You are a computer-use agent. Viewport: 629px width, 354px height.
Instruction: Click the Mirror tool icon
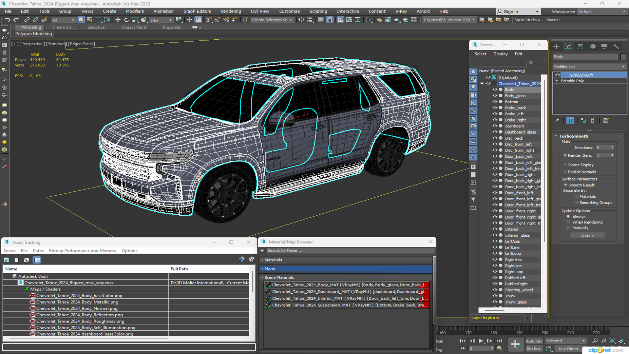tap(301, 20)
